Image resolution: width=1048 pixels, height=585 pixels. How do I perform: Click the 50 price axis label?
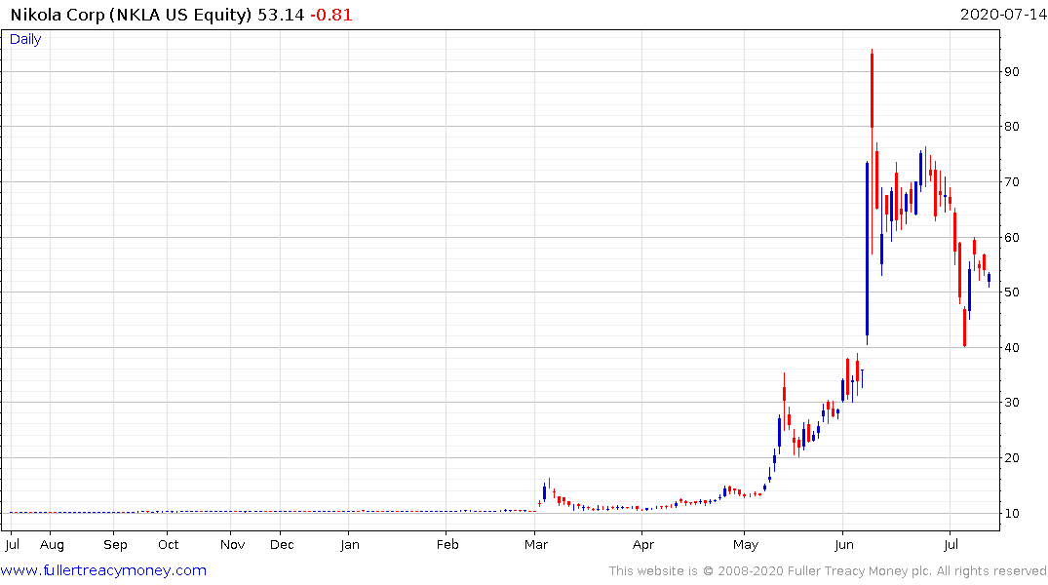(x=1012, y=292)
